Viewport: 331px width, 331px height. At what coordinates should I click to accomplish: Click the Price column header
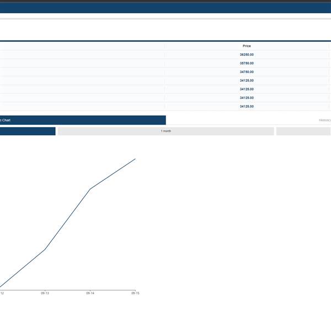click(247, 46)
